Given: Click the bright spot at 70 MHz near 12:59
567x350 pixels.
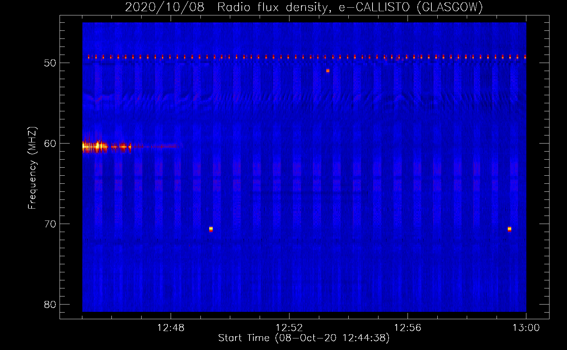Looking at the screenshot, I should point(510,229).
